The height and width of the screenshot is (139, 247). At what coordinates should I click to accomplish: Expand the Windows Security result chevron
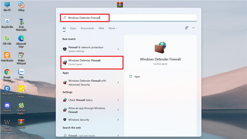[x=118, y=120]
